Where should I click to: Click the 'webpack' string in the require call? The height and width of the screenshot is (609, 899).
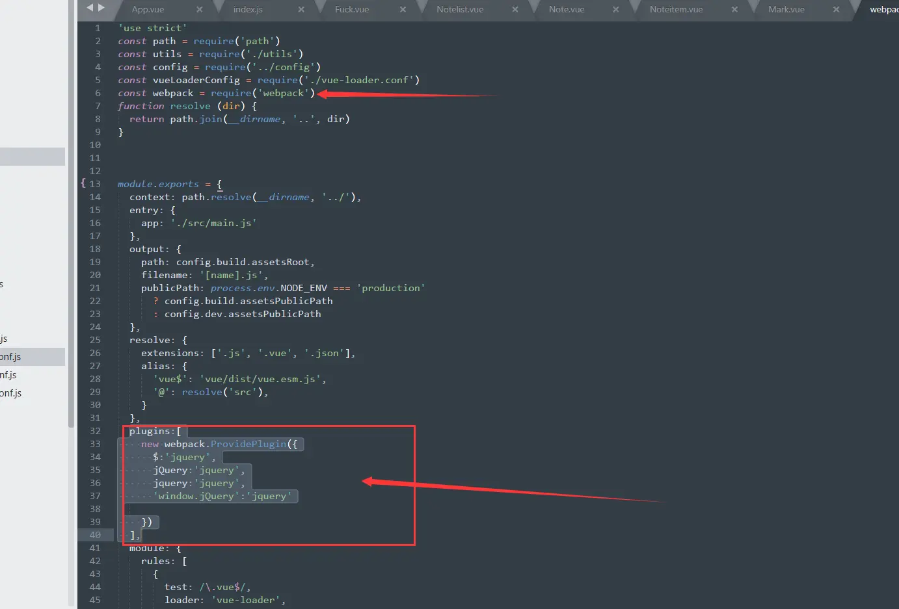(283, 93)
